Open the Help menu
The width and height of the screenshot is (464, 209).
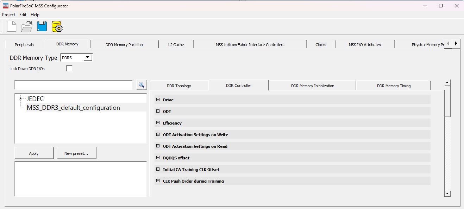point(35,15)
